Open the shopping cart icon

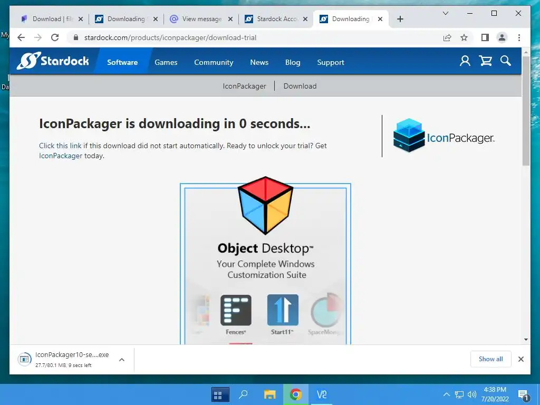[x=485, y=61]
